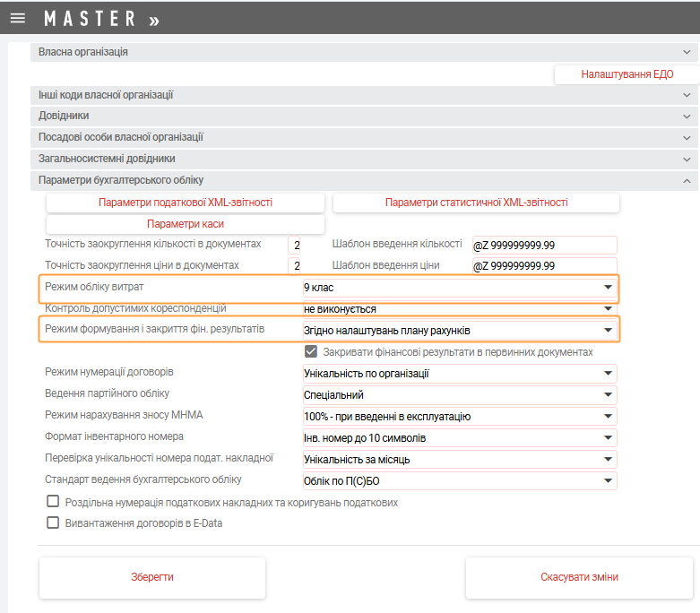Click label Точність заокруглення ціни в документах
Image resolution: width=700 pixels, height=613 pixels.
click(142, 265)
